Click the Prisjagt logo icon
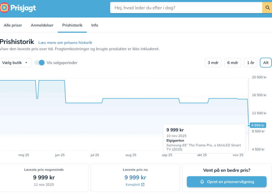This screenshot has width=272, height=194. pyautogui.click(x=5, y=8)
